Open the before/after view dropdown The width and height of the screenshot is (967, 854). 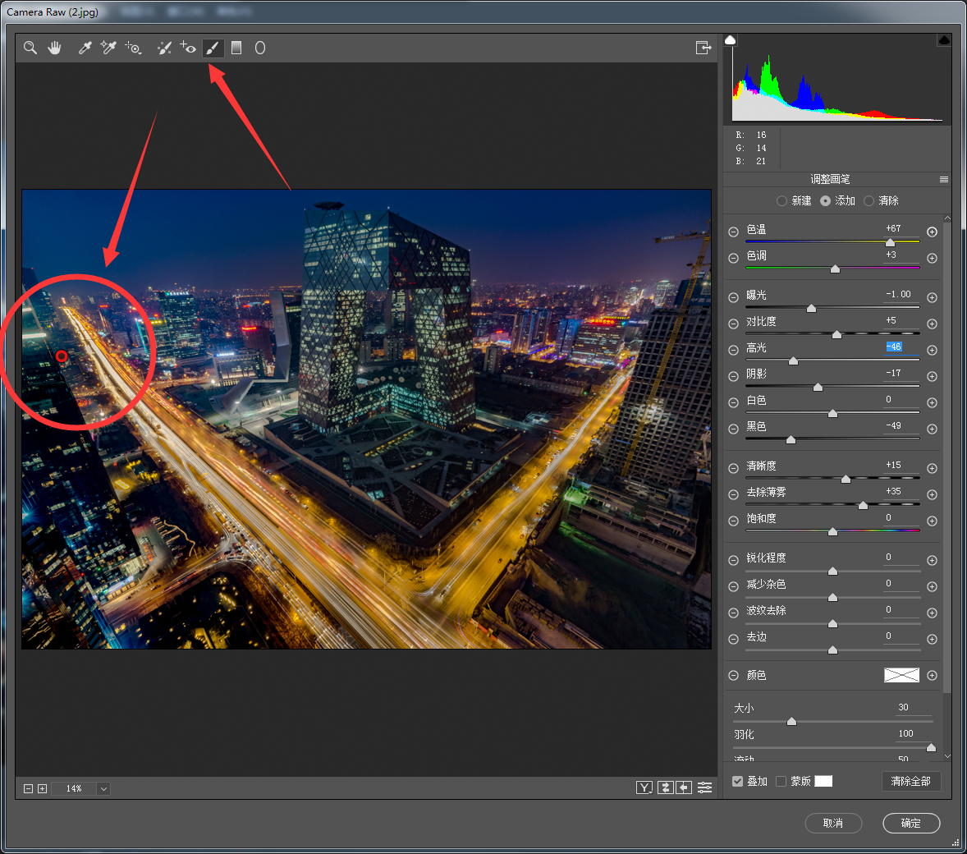point(644,787)
